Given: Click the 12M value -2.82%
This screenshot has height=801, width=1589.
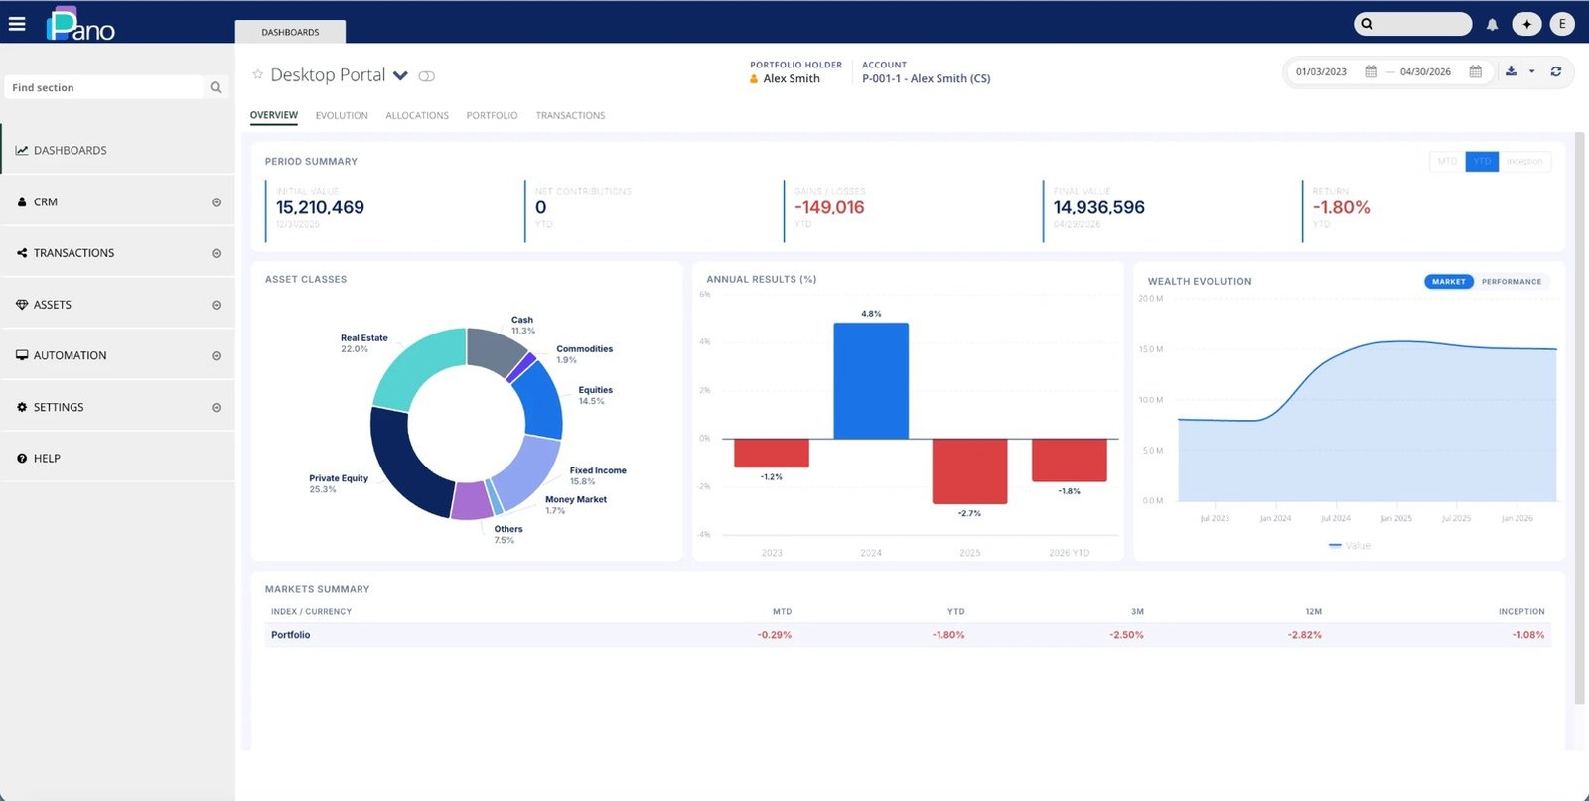Looking at the screenshot, I should pyautogui.click(x=1305, y=635).
